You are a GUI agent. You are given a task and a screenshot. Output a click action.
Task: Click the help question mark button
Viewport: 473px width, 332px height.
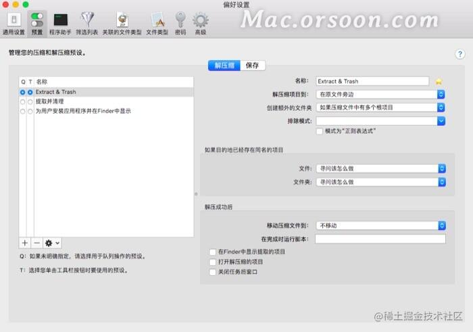(x=459, y=54)
